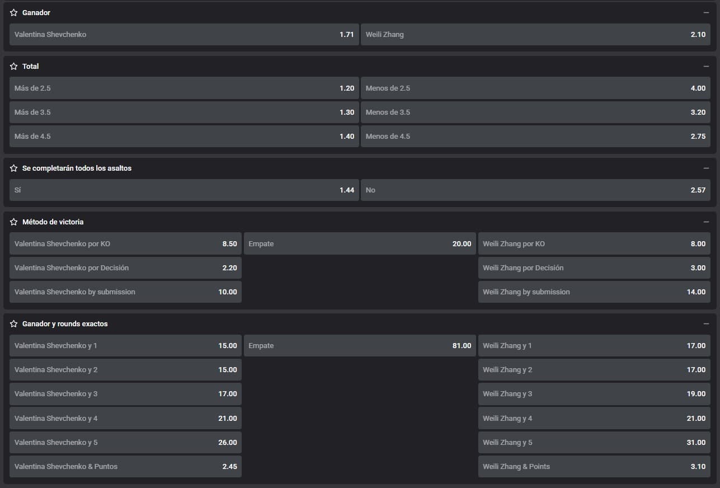Viewport: 720px width, 488px height.
Task: Select Empate at 20.00 in Método de victoria
Action: tap(360, 243)
